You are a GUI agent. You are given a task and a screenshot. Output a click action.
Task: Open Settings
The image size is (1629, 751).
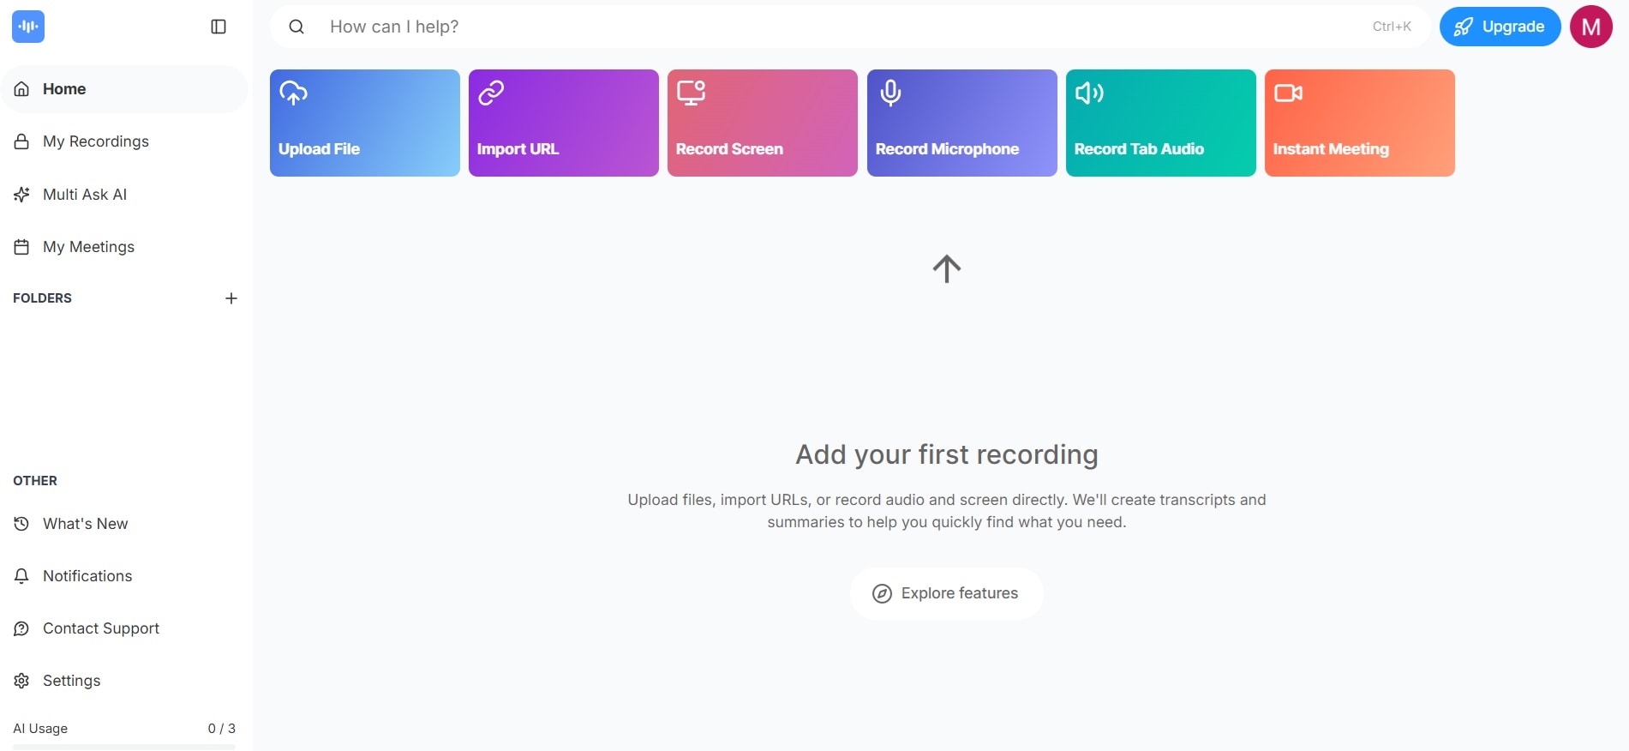(x=124, y=681)
